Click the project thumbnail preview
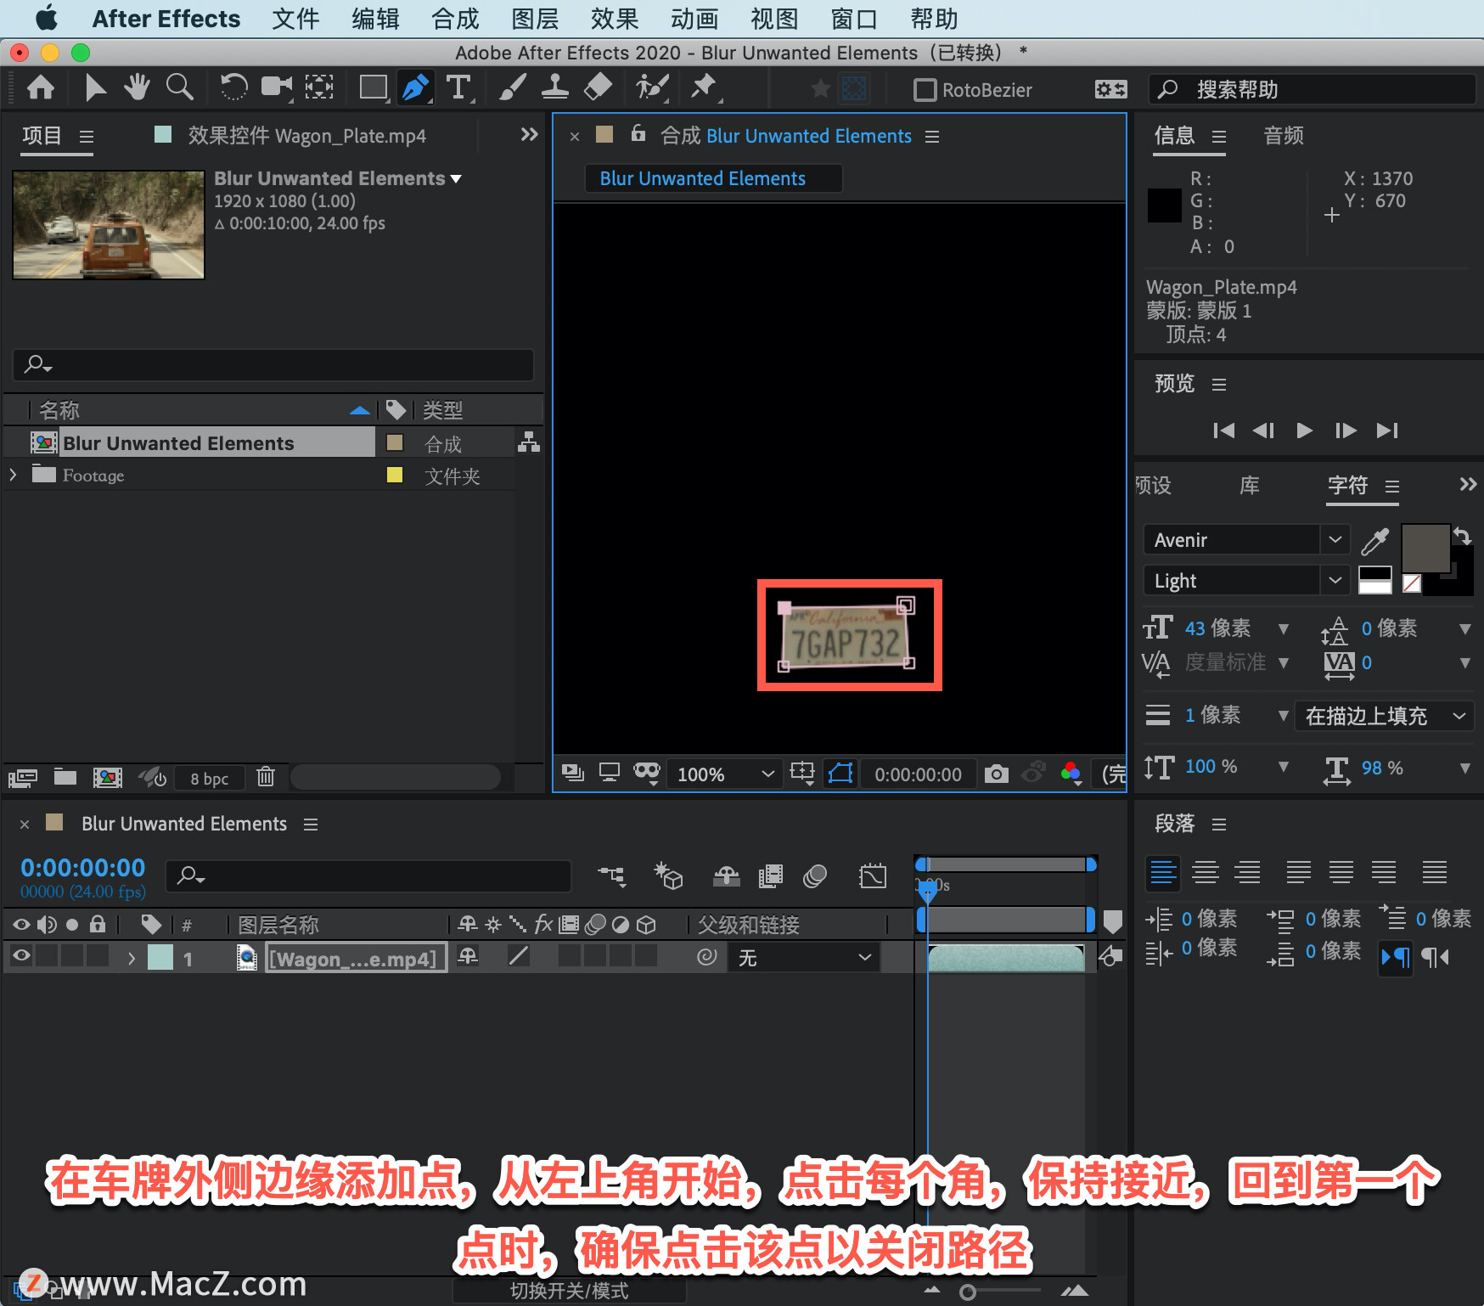 pos(109,225)
